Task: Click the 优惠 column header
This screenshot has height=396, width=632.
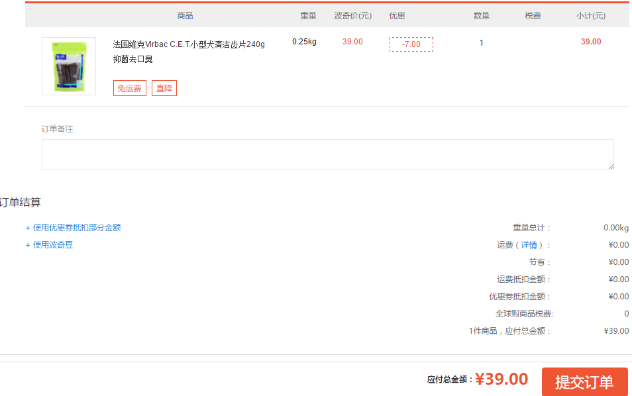Action: [397, 16]
